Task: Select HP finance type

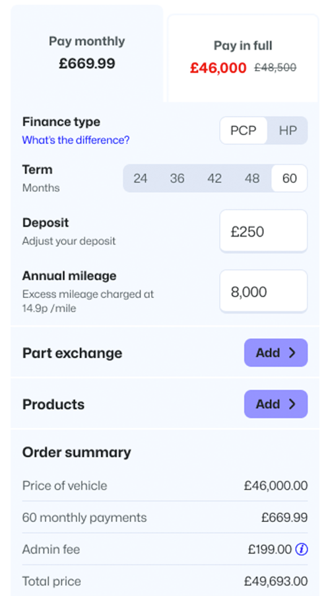Action: click(x=288, y=130)
